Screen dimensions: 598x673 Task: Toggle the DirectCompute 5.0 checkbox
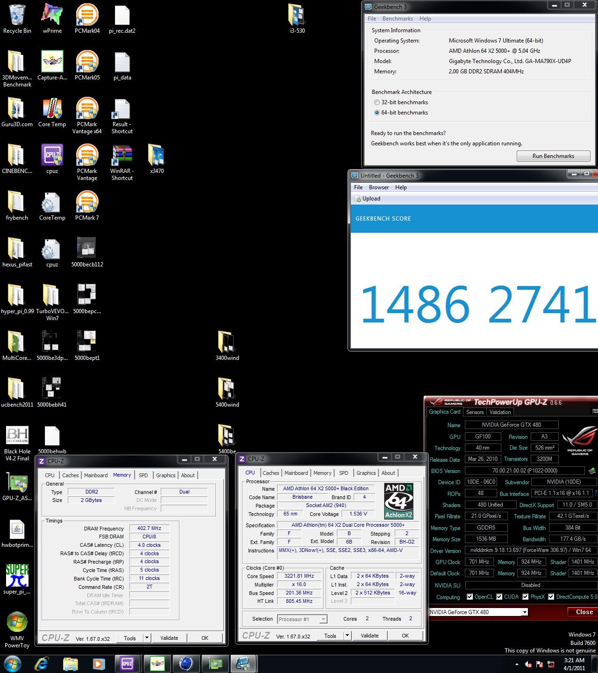(x=551, y=597)
